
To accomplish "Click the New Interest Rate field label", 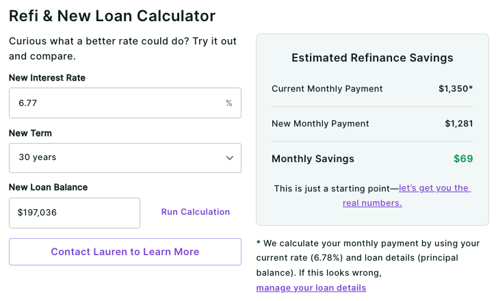I will (47, 78).
